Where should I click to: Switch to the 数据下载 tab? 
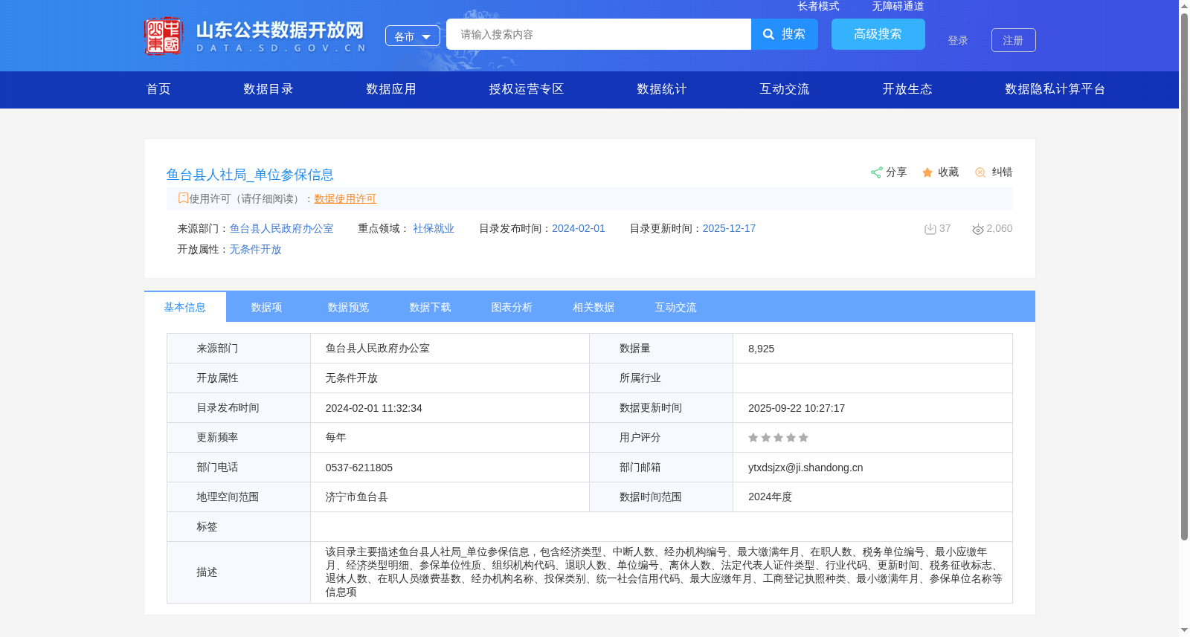(431, 307)
